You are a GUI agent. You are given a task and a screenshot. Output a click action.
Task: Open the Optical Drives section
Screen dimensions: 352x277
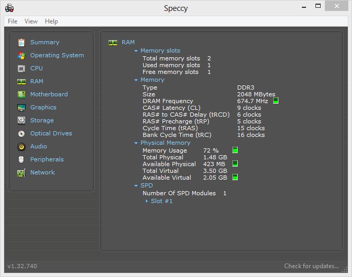(x=51, y=133)
